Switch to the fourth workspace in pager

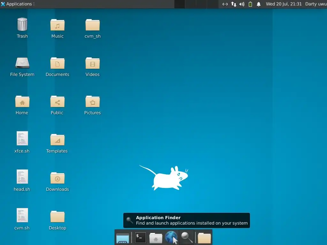point(212,4)
